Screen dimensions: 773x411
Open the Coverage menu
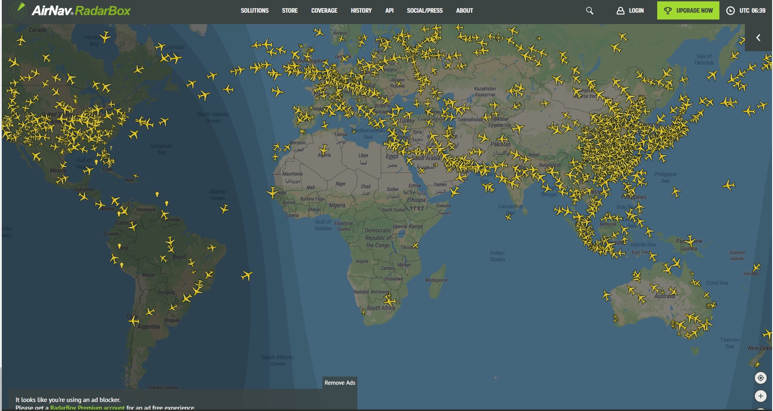click(x=324, y=10)
